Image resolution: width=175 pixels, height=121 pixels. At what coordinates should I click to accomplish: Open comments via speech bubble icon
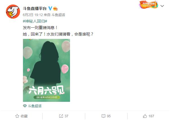click(x=103, y=116)
